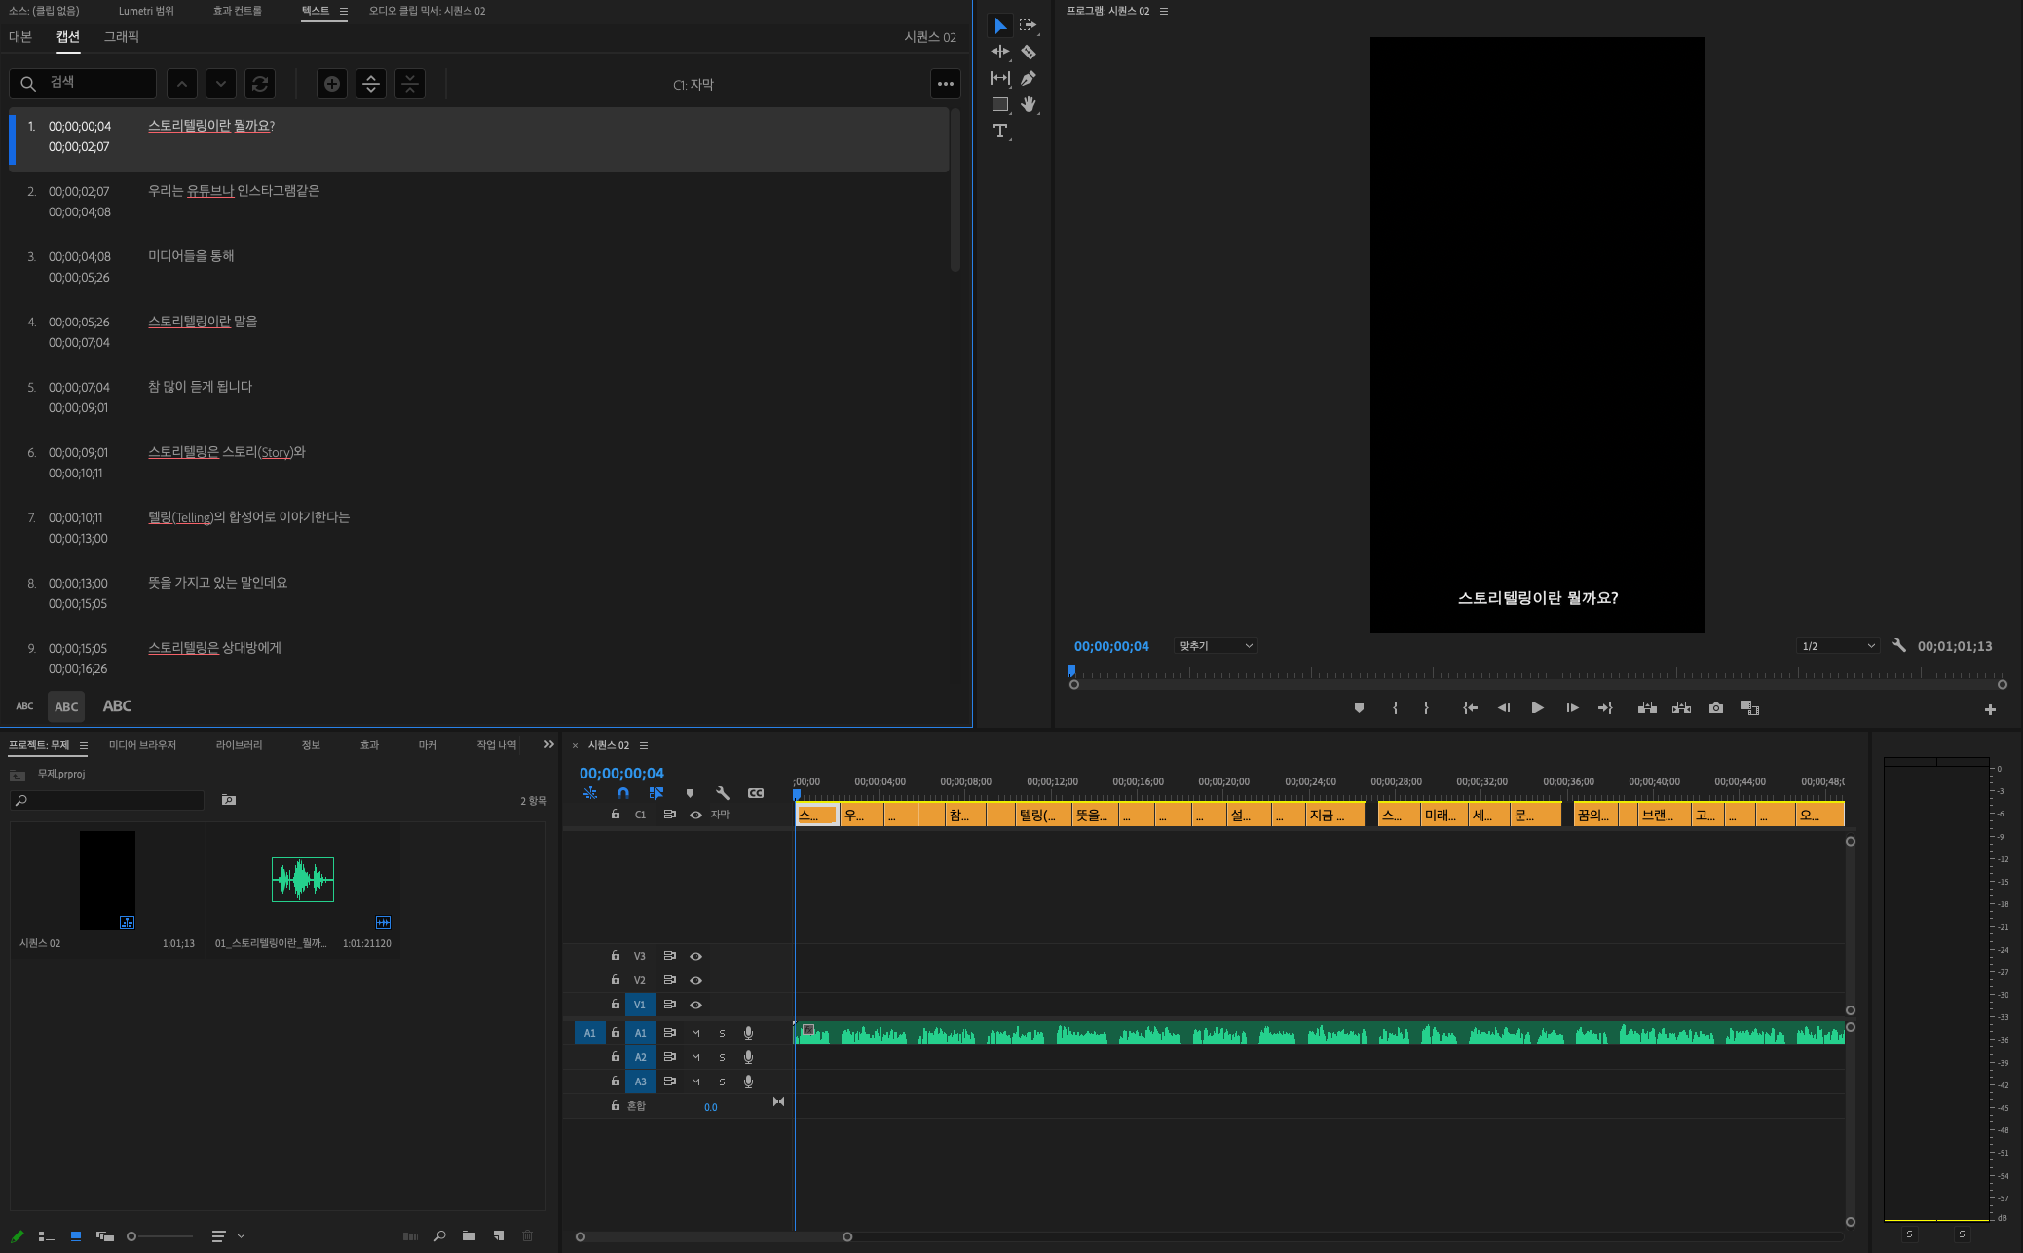The image size is (2023, 1253).
Task: Open 시퀀스 02 timeline panel menu
Action: coord(644,745)
